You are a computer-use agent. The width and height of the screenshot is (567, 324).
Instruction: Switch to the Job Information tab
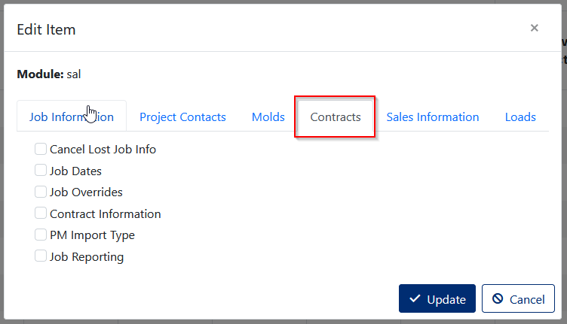(x=72, y=117)
